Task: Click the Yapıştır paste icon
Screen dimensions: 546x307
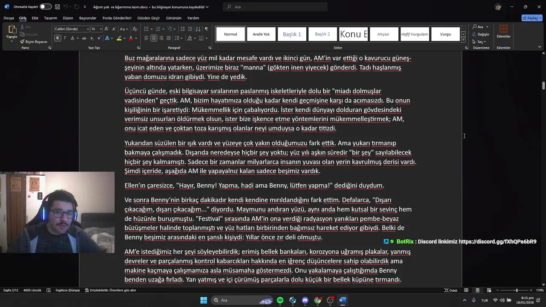Action: (x=12, y=30)
